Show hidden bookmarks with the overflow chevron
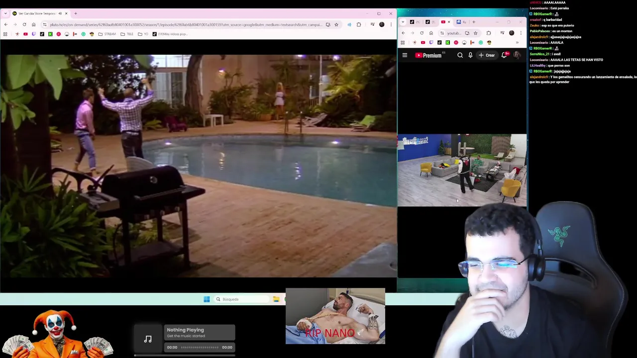 (517, 42)
